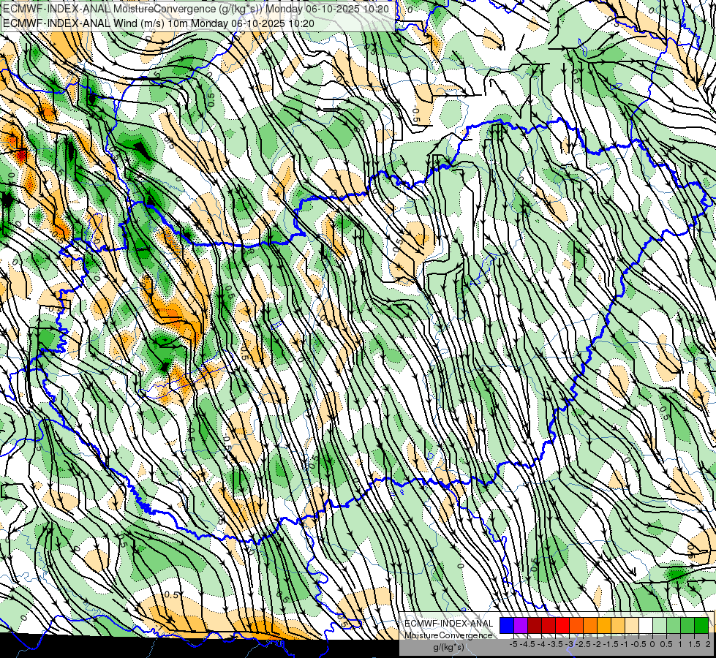Pick the pale peach swatch between -1 and -0.5
The image size is (716, 658).
[x=632, y=626]
